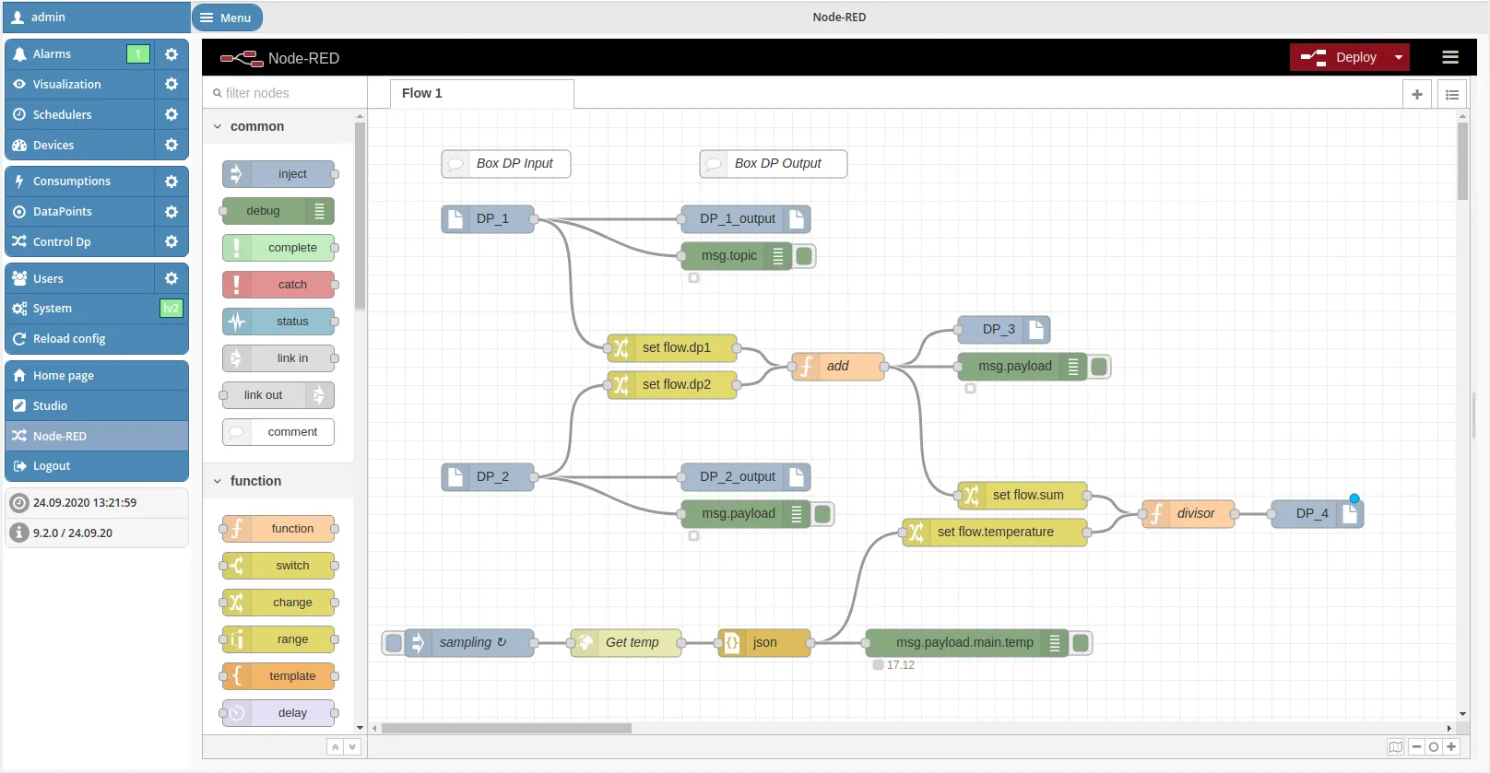The width and height of the screenshot is (1490, 773).
Task: Click the workspace horizontal scrollbar thumb
Action: click(506, 728)
